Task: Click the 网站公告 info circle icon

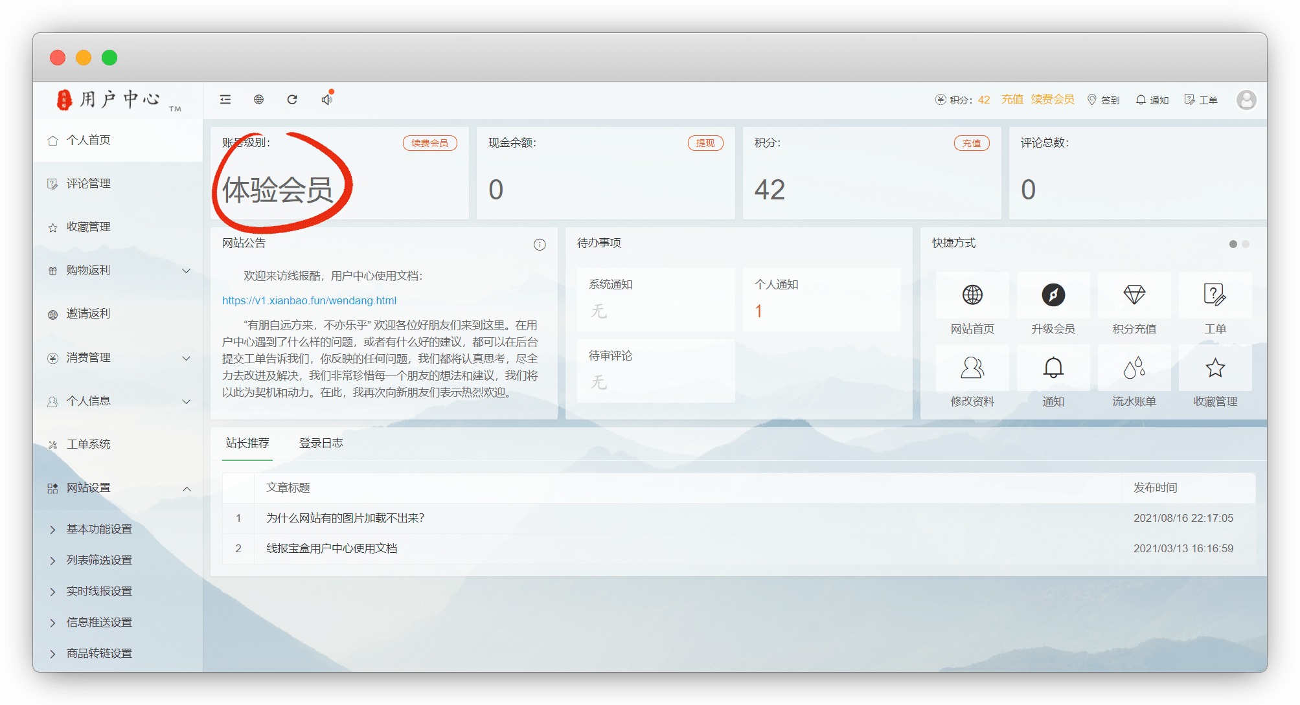Action: [x=540, y=244]
